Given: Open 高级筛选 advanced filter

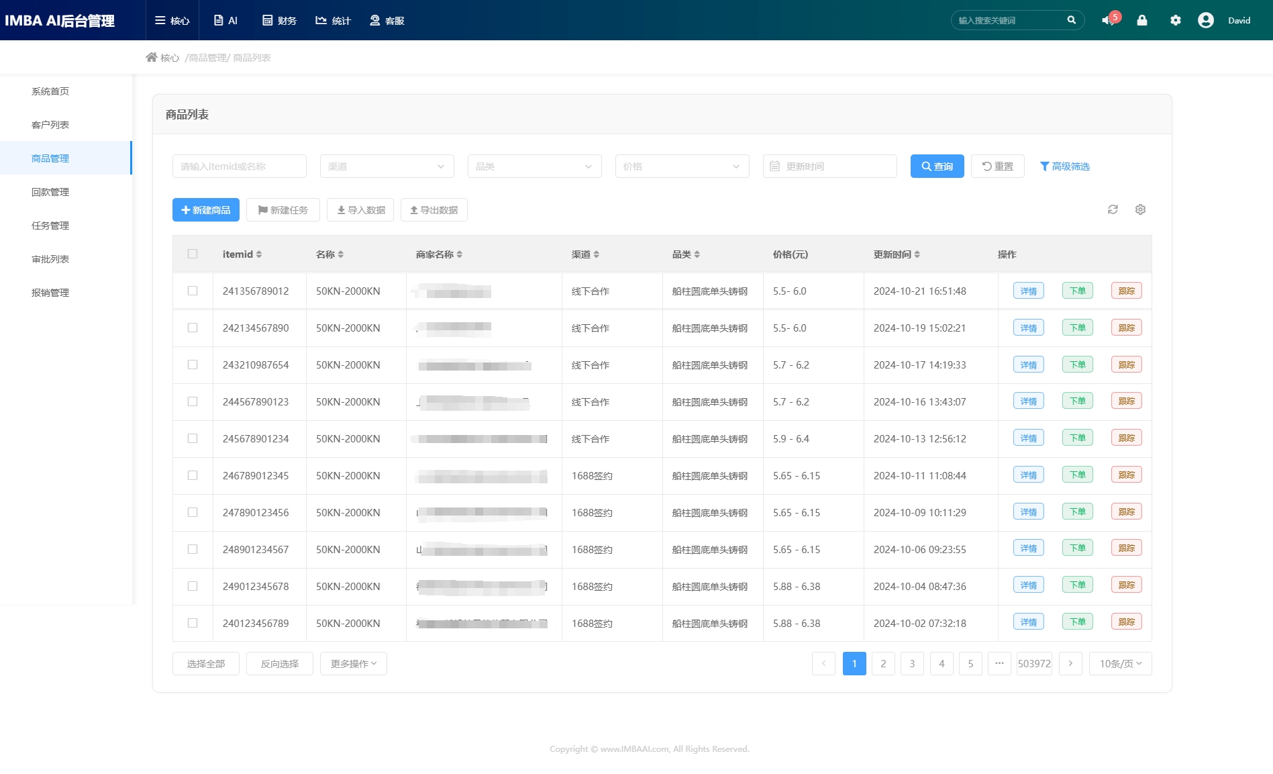Looking at the screenshot, I should [x=1064, y=166].
